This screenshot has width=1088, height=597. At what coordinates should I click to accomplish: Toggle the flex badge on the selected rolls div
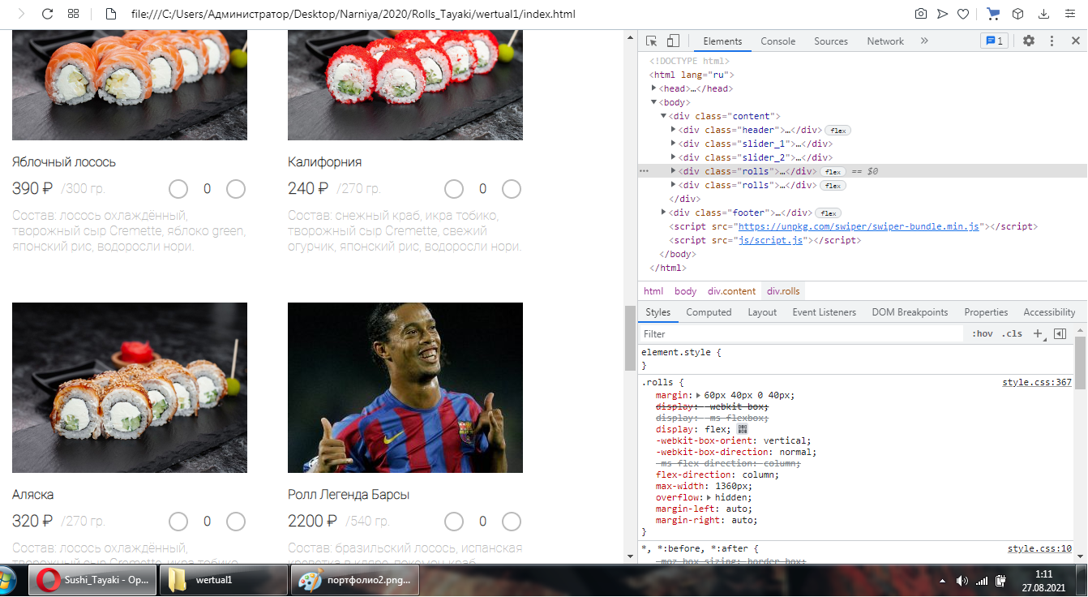click(833, 171)
